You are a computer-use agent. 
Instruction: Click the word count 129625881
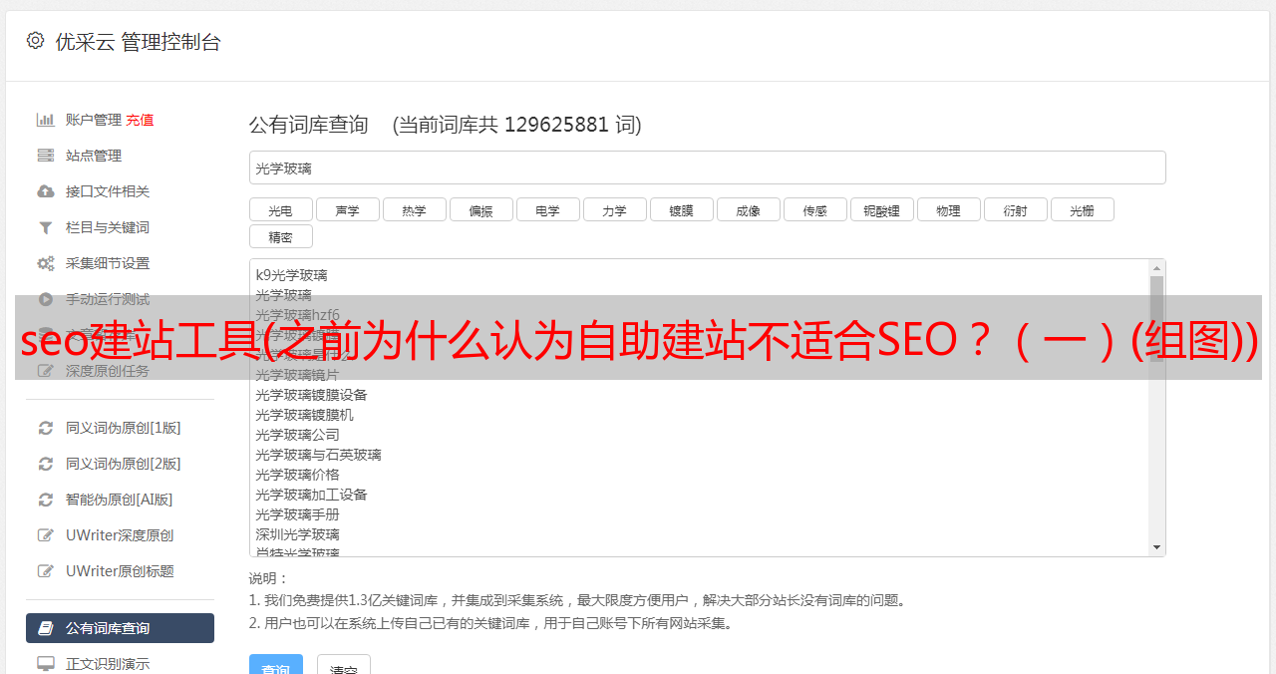556,125
